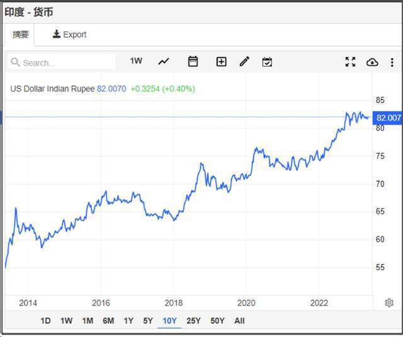Open the 1W interval selector
Viewport: 403px width, 337px height.
click(x=136, y=61)
